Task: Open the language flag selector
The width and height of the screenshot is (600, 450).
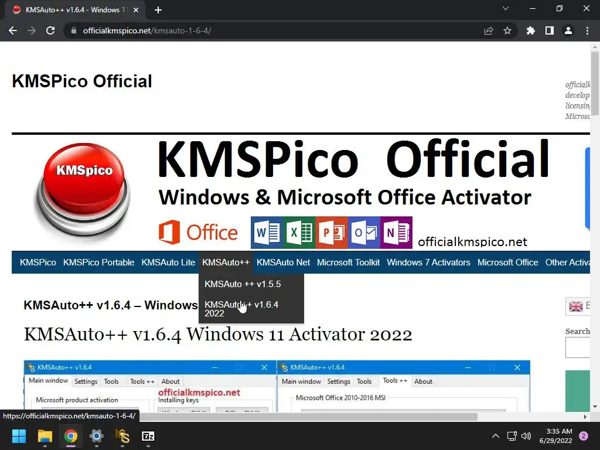Action: tap(578, 306)
